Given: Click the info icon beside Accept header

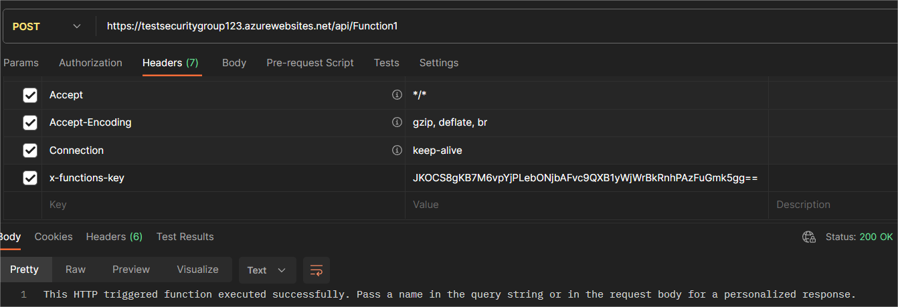Looking at the screenshot, I should (x=397, y=95).
